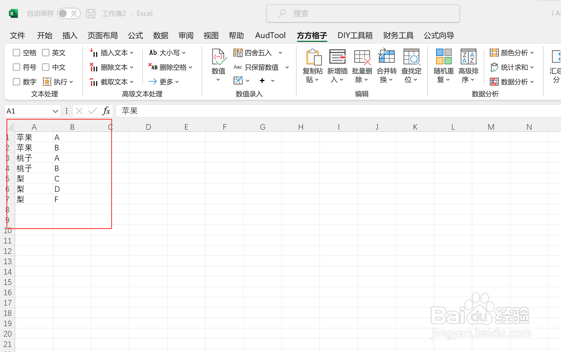
Task: Click the formula bar Enter checkmark
Action: pos(92,111)
